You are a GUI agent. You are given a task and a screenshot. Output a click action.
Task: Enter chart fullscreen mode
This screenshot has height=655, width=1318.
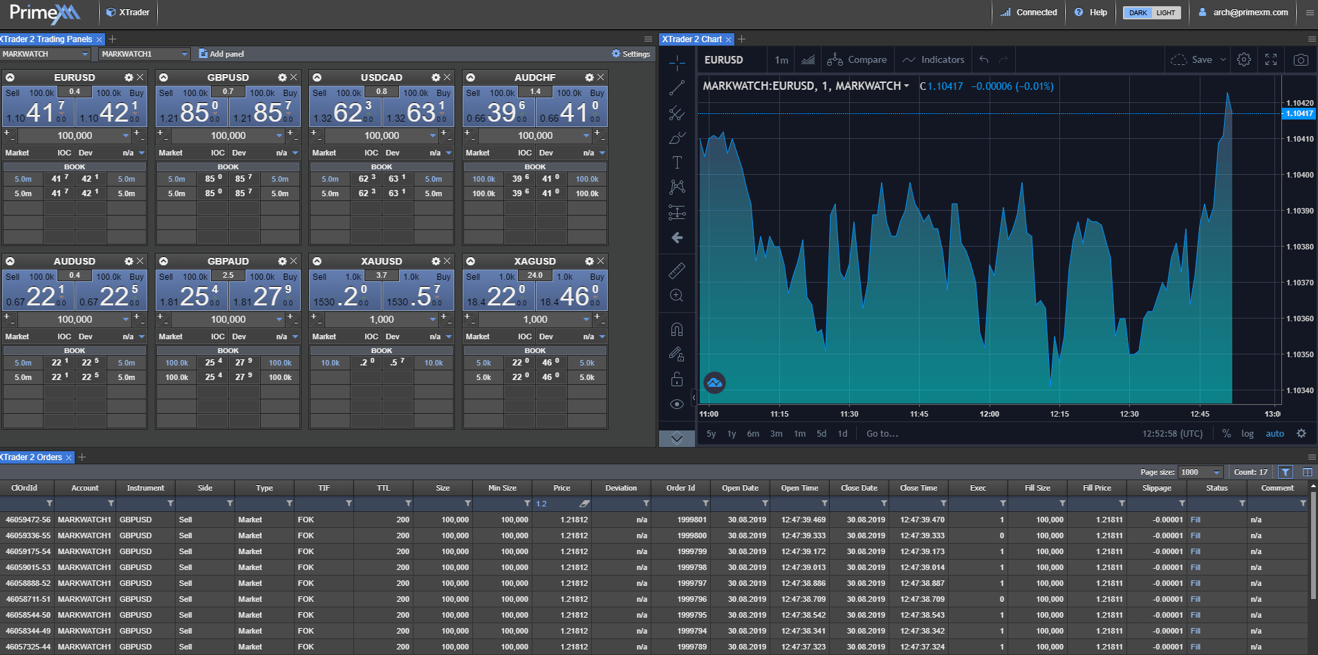[1271, 60]
